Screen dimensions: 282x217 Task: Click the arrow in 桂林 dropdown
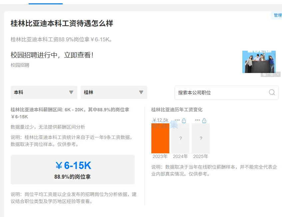point(141,92)
